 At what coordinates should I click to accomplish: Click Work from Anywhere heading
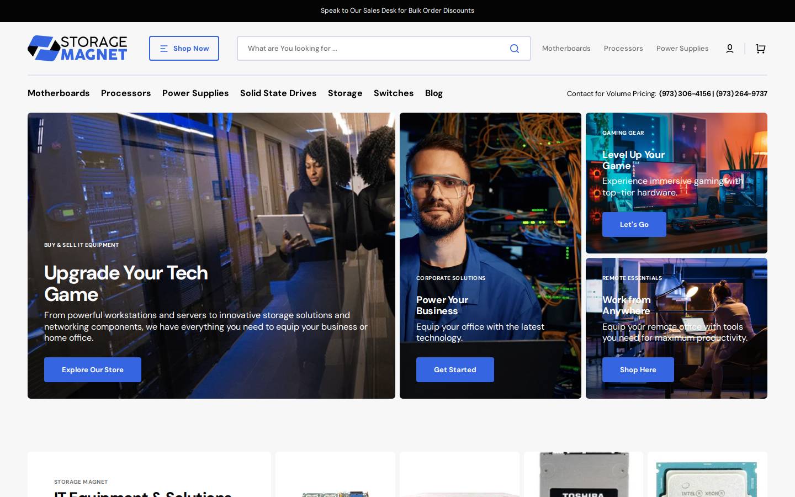[627, 305]
